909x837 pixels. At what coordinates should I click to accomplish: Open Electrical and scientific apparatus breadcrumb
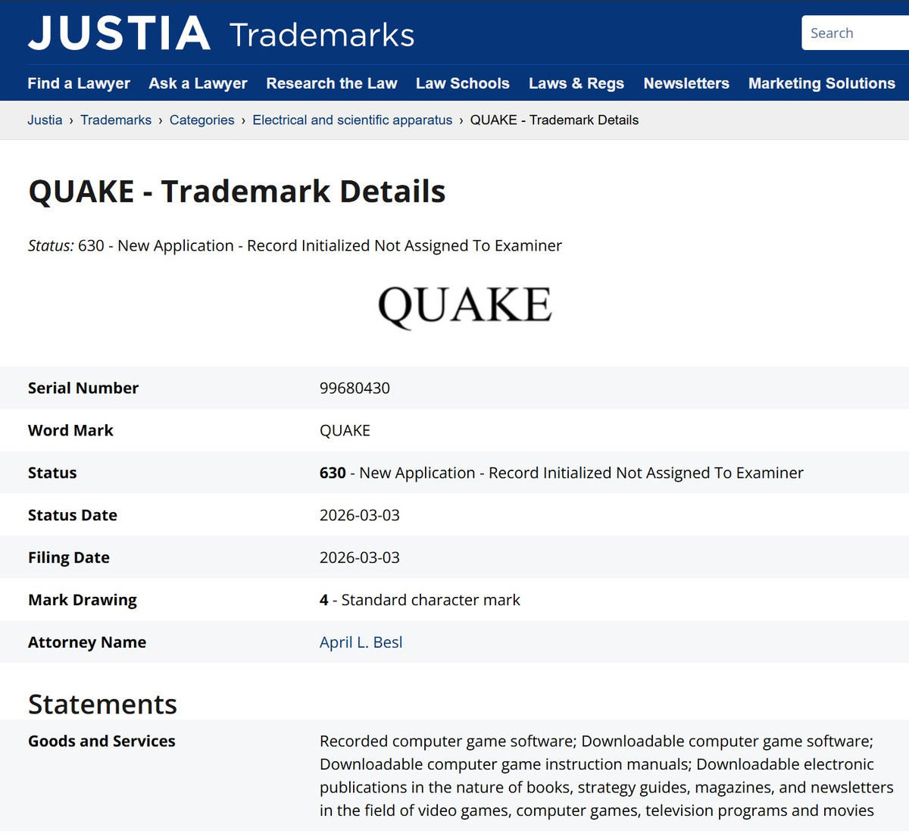tap(352, 120)
